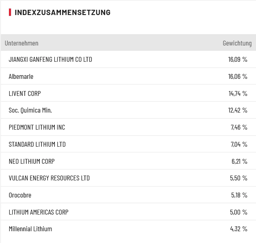This screenshot has height=243, width=256.
Task: Click the 14,74 % weighting value
Action: coord(238,93)
